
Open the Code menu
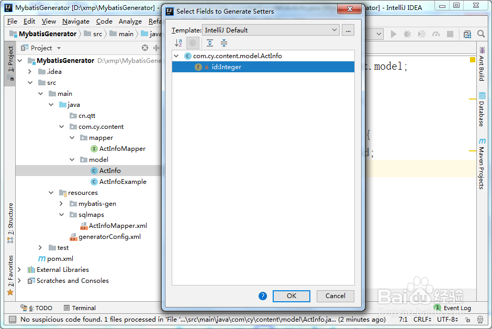(104, 21)
